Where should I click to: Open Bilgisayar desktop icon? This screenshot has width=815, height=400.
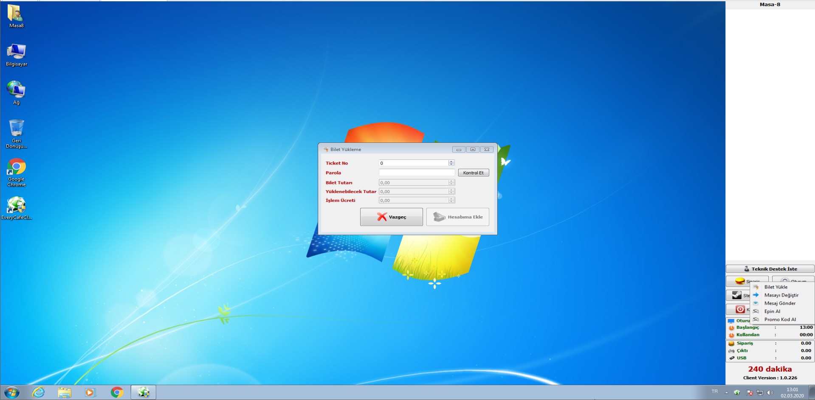(x=16, y=52)
